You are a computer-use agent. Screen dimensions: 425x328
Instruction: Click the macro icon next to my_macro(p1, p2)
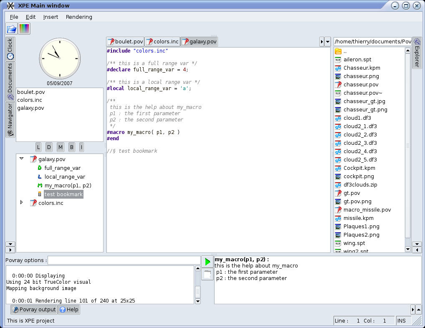click(40, 186)
